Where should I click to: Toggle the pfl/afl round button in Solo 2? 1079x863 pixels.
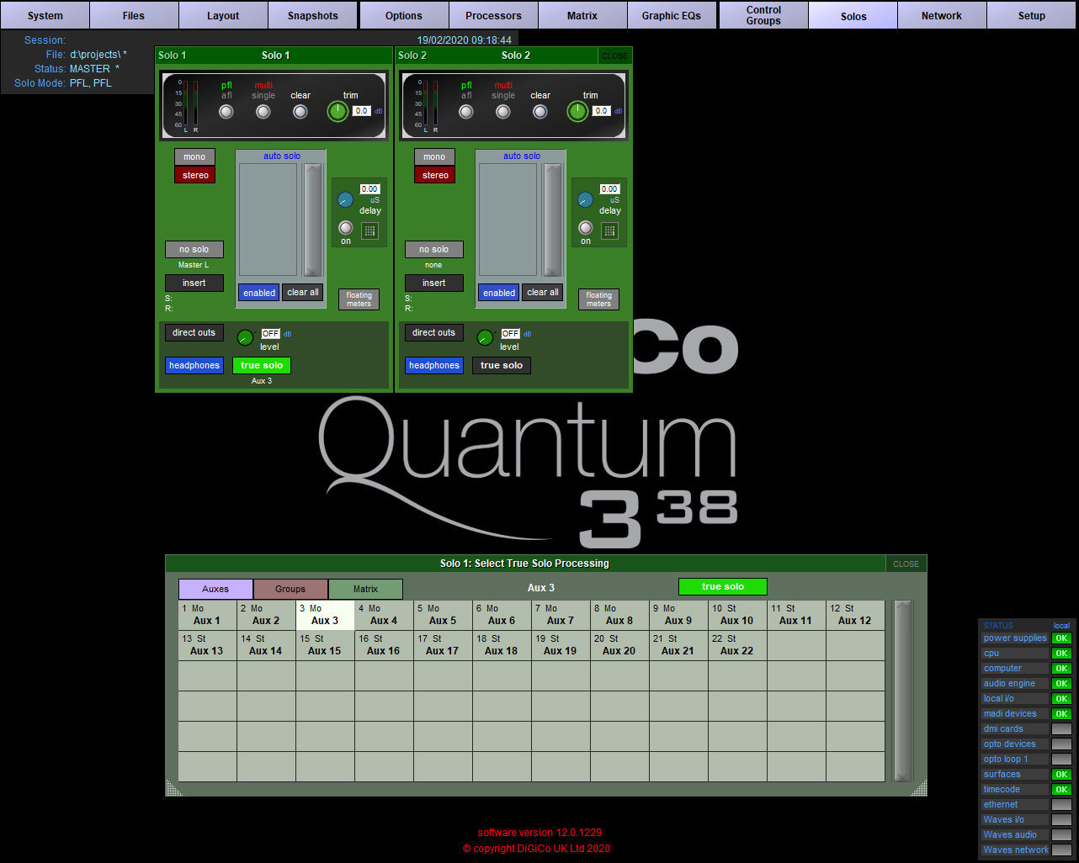point(466,112)
